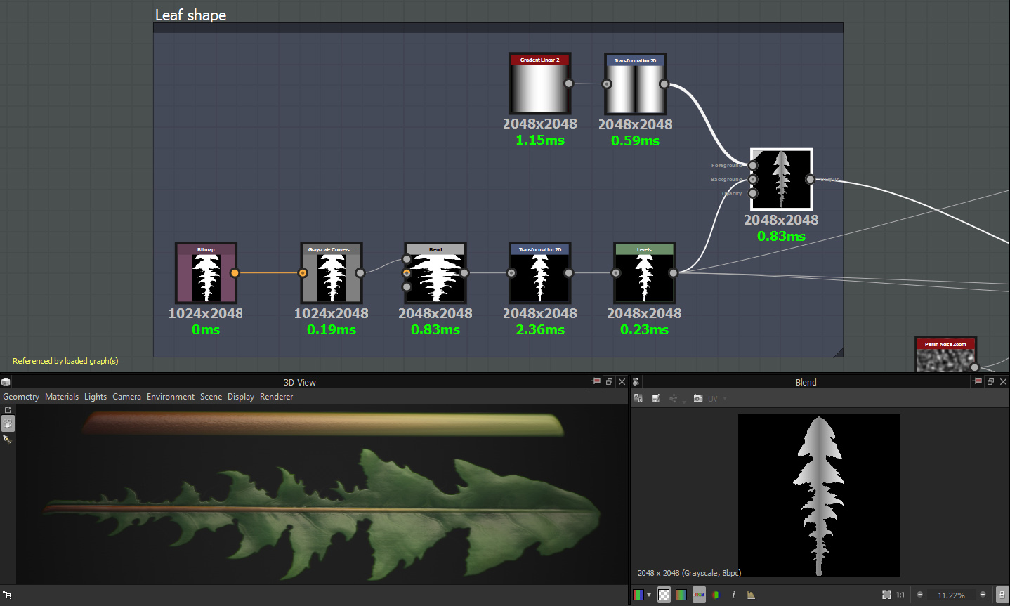This screenshot has width=1010, height=606.
Task: Click the Bitmap node output connector
Action: click(x=235, y=273)
